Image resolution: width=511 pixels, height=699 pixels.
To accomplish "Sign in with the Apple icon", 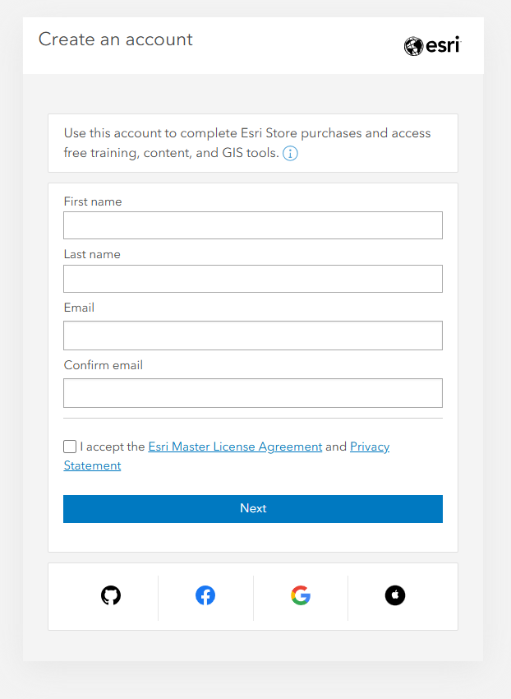I will [x=395, y=595].
